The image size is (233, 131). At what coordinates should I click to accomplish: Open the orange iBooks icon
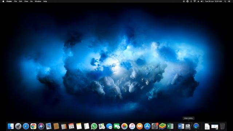pos(139,126)
